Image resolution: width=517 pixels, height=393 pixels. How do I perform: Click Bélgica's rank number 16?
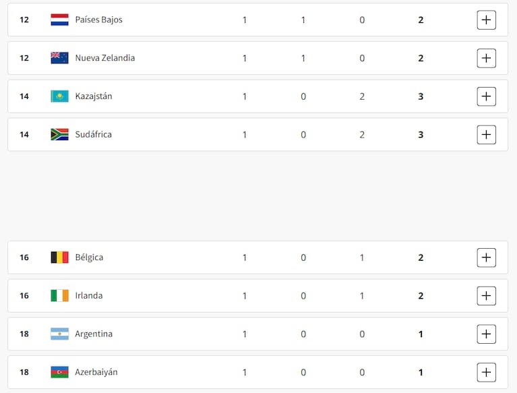(24, 258)
